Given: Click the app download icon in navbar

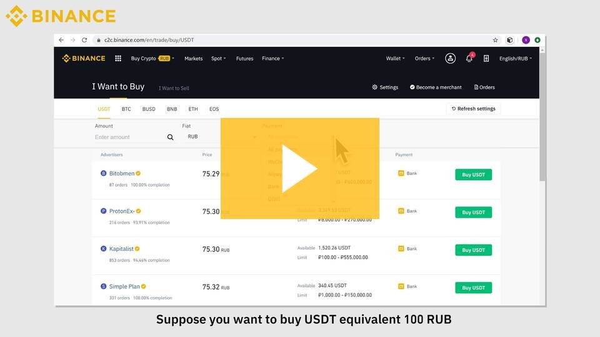Looking at the screenshot, I should [x=486, y=59].
